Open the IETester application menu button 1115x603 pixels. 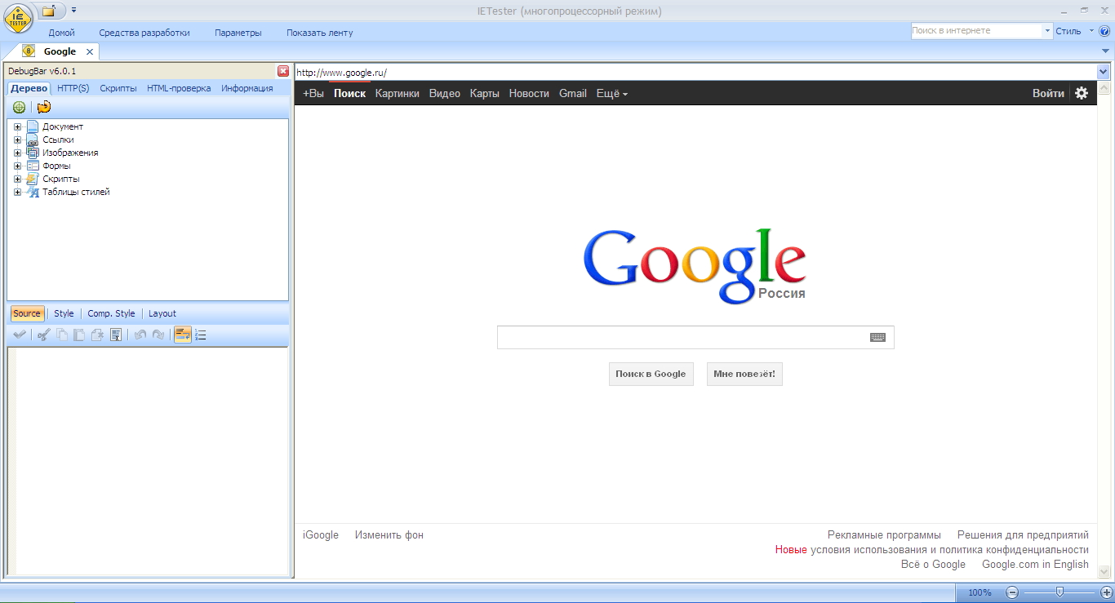coord(17,16)
